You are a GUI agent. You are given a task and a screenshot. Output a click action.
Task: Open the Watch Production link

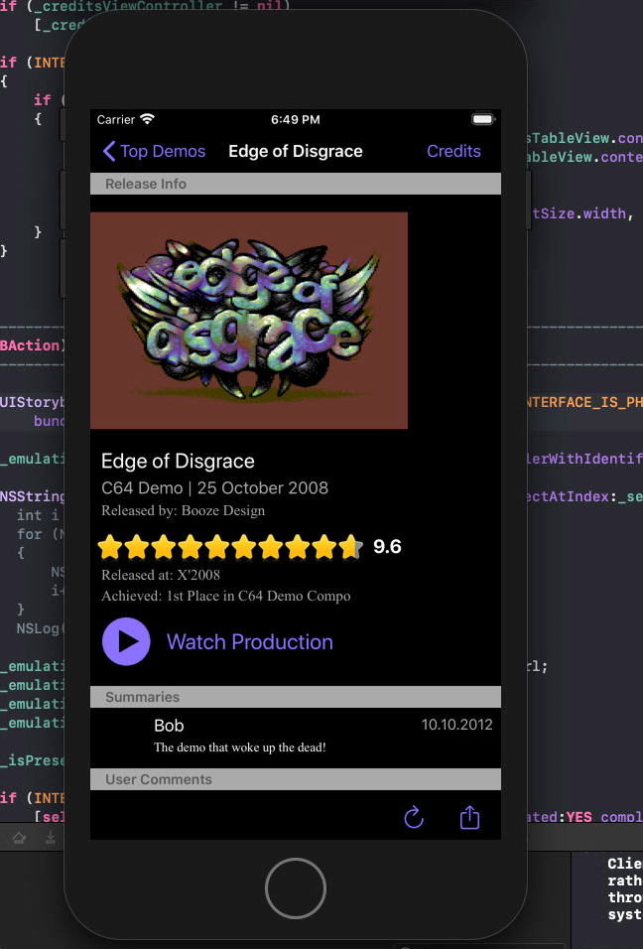[250, 642]
